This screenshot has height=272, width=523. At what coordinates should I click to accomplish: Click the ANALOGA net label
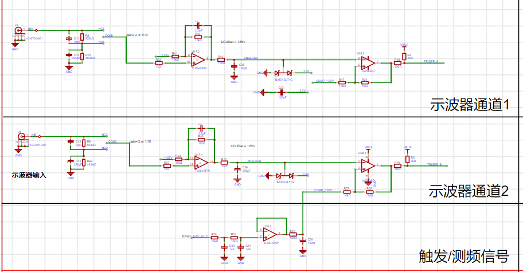point(251,58)
